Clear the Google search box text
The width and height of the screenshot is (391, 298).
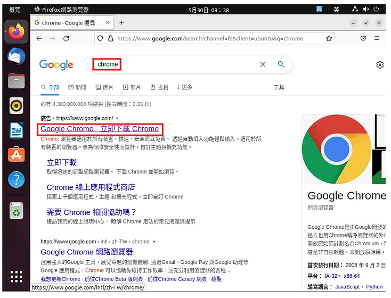coord(263,64)
